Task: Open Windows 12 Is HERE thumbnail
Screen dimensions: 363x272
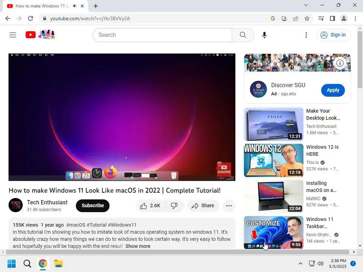Action: tap(274, 160)
